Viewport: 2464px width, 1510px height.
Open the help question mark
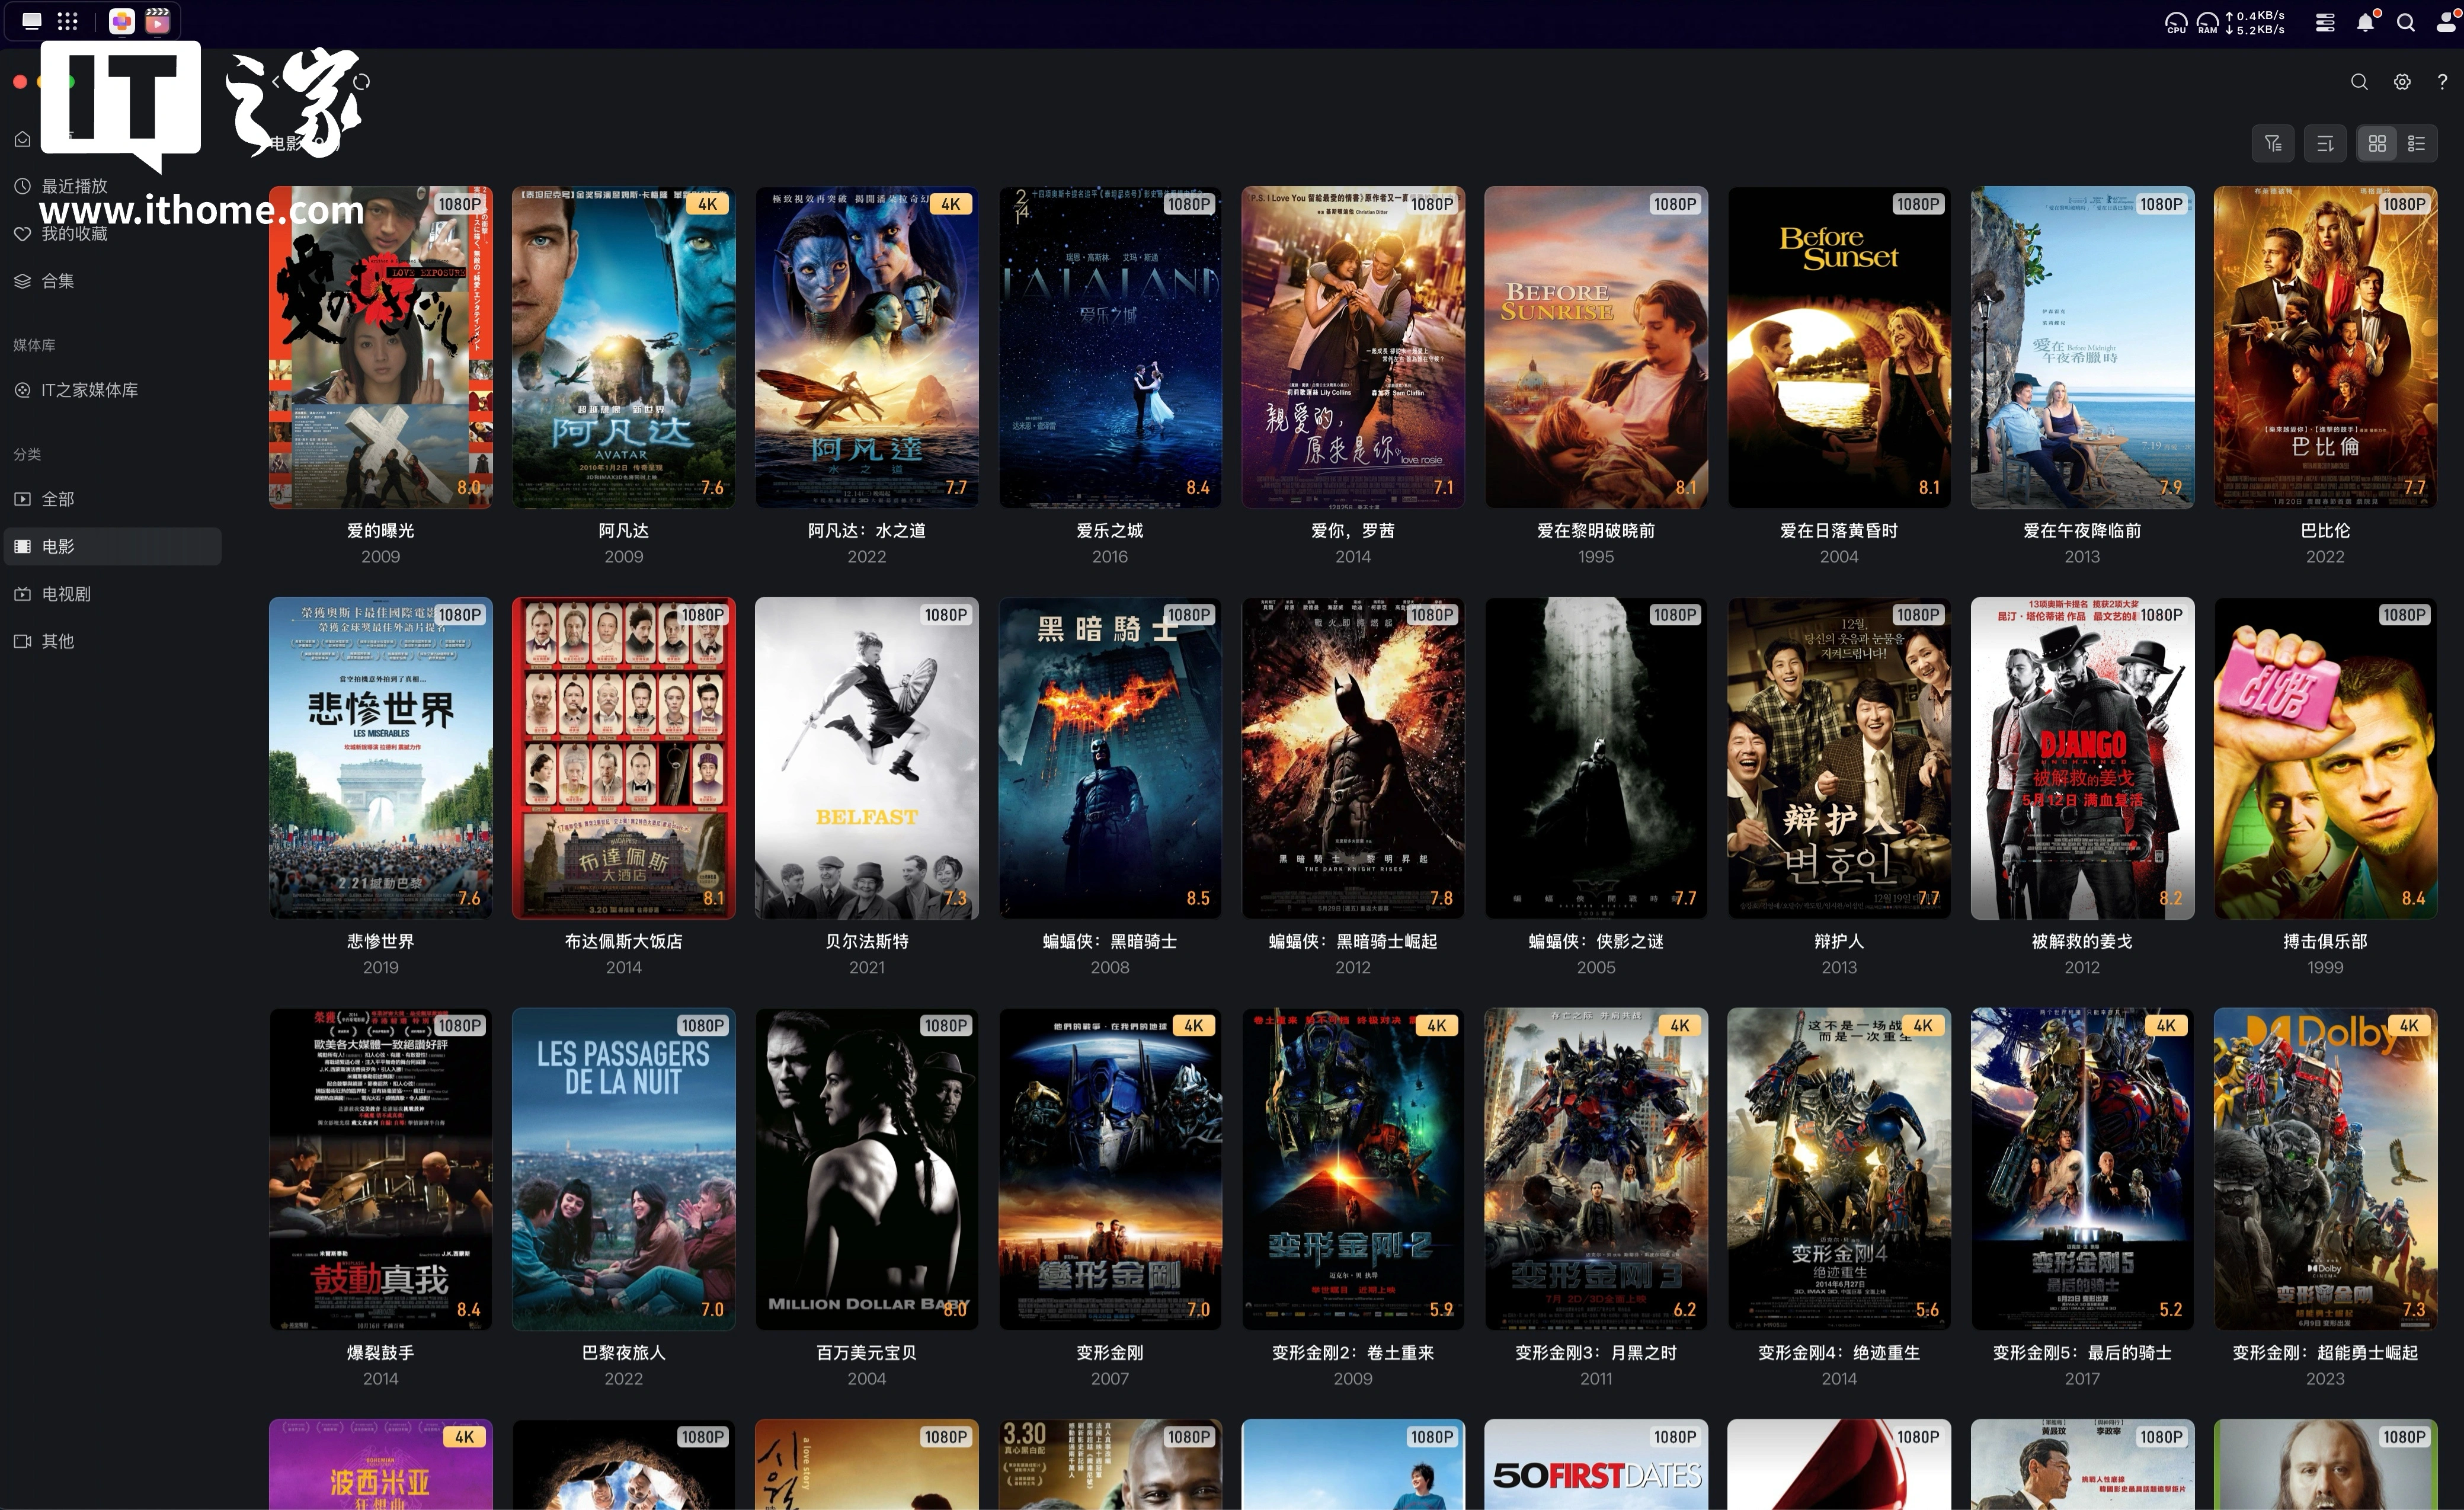point(2442,82)
